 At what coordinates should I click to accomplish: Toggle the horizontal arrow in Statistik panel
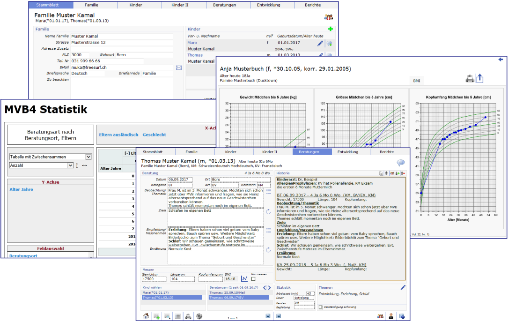click(85, 166)
